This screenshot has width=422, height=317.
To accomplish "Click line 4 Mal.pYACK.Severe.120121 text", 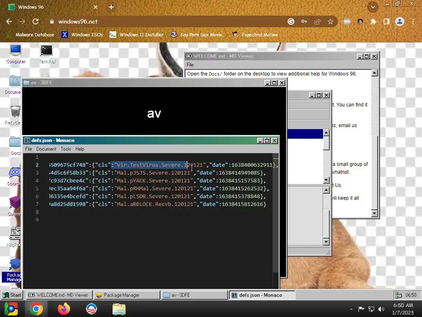I will tap(153, 181).
